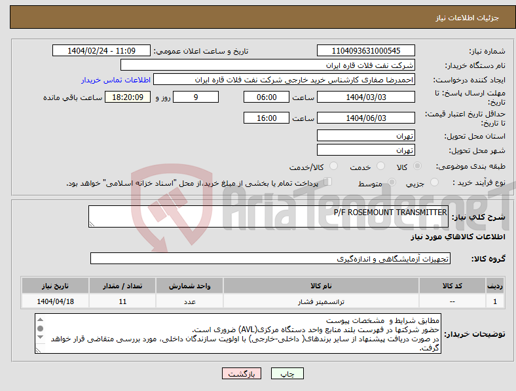Open اطلاعات تماس خریدار link
Viewport: 516px width, 391px height.
[x=116, y=80]
